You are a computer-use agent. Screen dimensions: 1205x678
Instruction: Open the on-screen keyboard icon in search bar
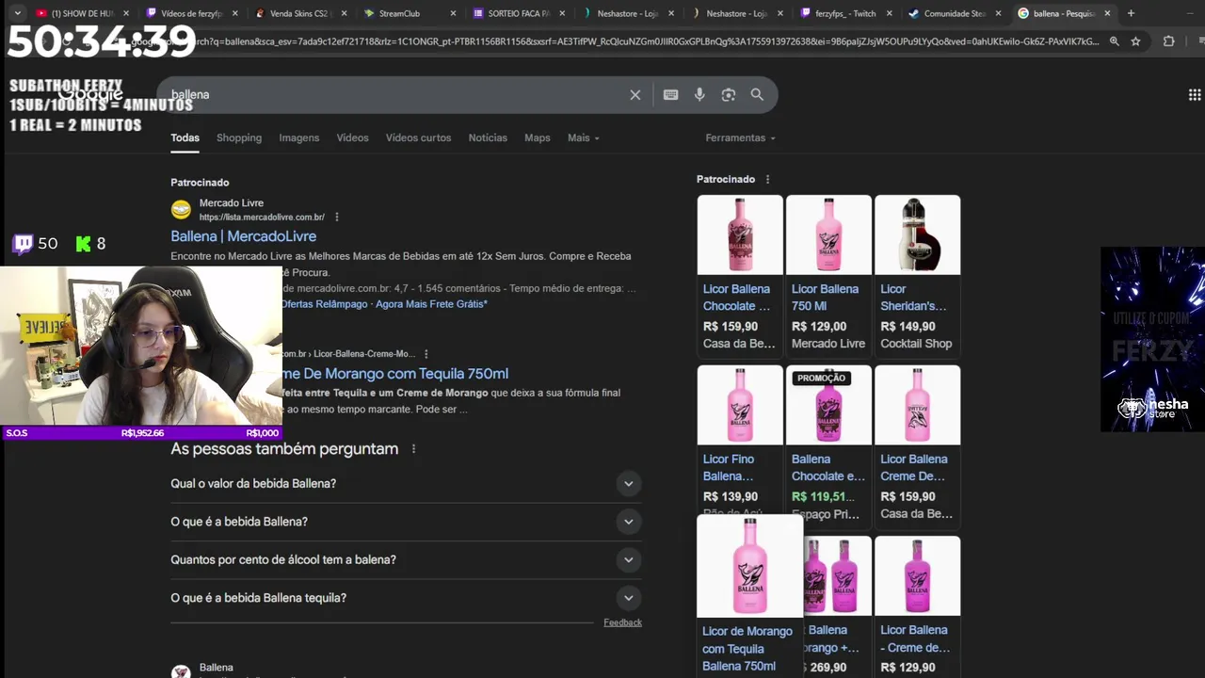click(x=670, y=95)
